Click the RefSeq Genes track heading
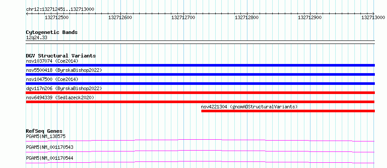Image resolution: width=387 pixels, height=168 pixels. 44,131
